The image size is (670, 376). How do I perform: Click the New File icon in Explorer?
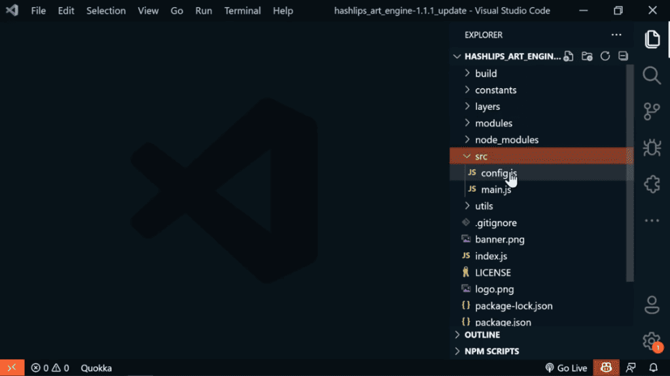[x=569, y=56]
